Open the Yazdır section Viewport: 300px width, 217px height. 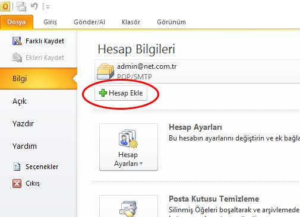point(23,124)
